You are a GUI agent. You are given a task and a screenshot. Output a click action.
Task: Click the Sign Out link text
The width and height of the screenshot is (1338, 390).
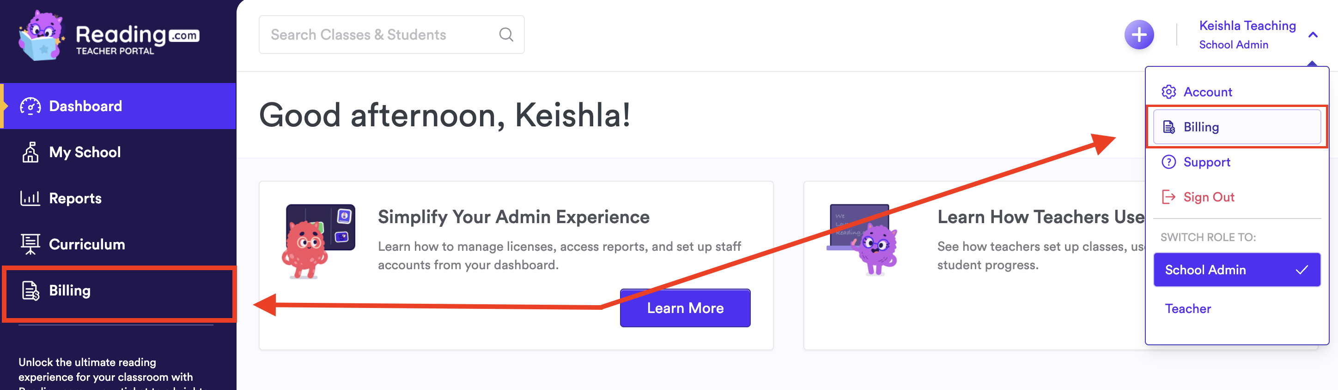coord(1209,197)
